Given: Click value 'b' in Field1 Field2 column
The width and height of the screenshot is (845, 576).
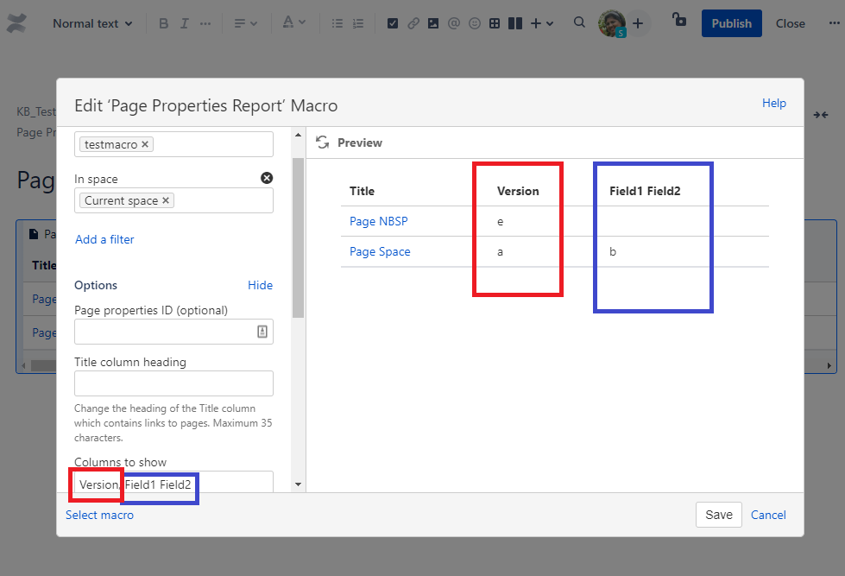Looking at the screenshot, I should tap(613, 252).
